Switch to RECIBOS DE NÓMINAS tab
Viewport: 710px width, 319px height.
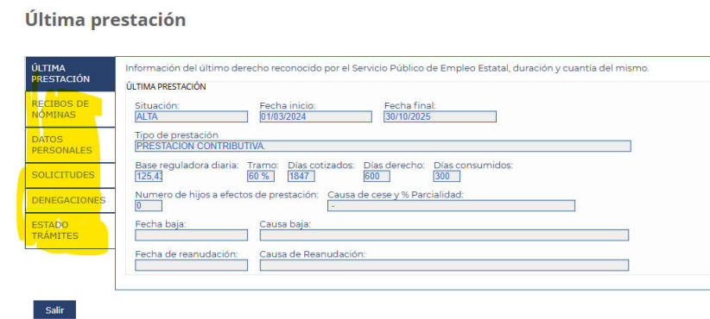tap(70, 109)
